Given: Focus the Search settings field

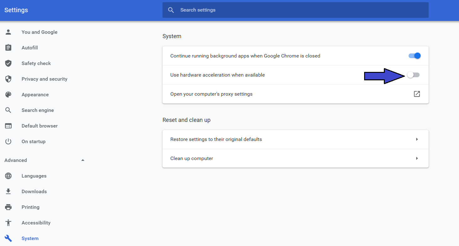Looking at the screenshot, I should pos(295,10).
